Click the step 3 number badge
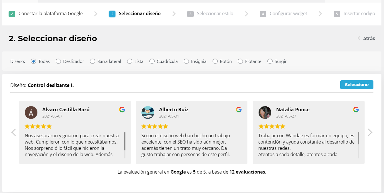 (190, 14)
